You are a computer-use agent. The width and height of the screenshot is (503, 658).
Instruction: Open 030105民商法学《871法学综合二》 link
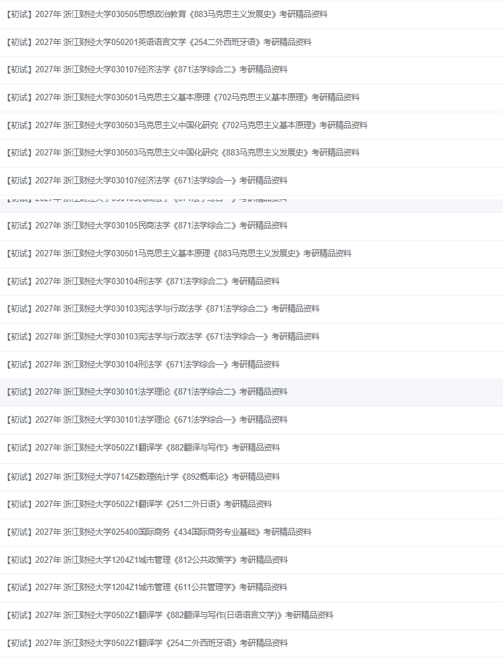147,226
